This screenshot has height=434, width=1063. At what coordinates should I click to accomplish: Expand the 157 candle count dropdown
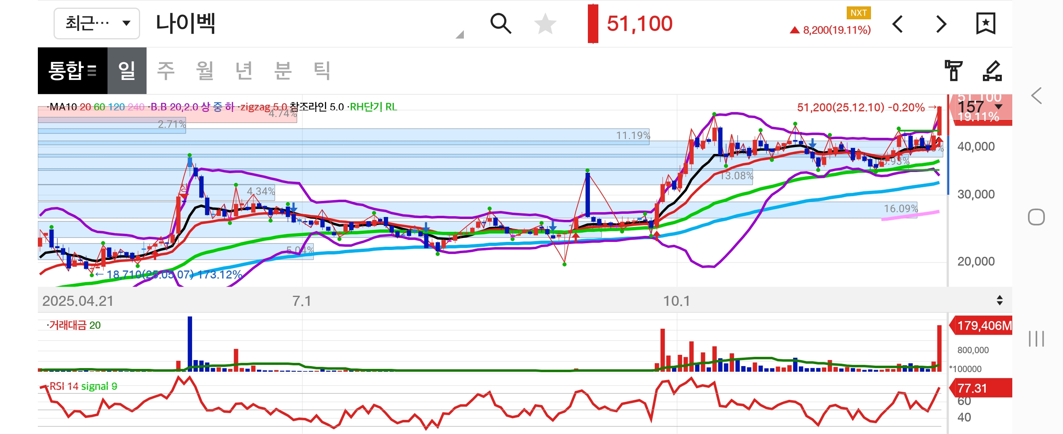[998, 107]
